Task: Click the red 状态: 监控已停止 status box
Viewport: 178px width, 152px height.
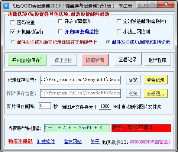Action: (x=141, y=128)
